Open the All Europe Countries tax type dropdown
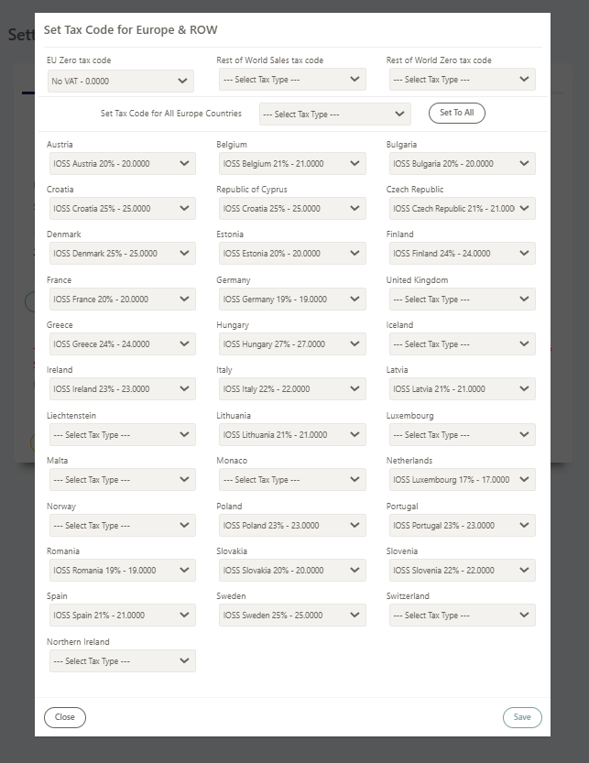The width and height of the screenshot is (589, 763). [x=335, y=114]
